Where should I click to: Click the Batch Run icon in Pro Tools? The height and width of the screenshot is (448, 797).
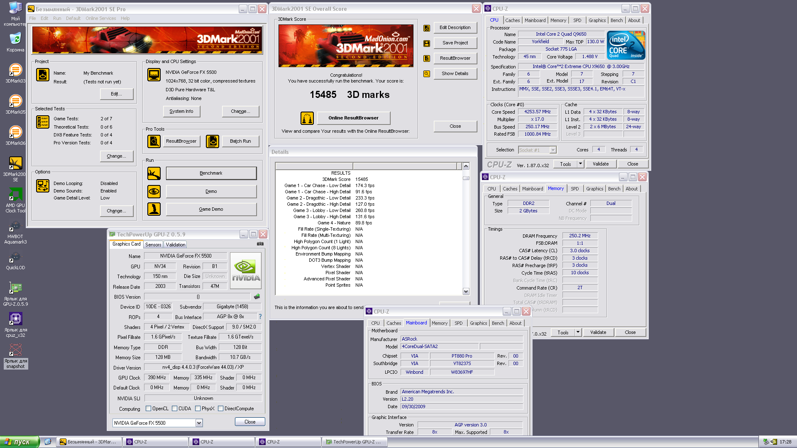[213, 141]
